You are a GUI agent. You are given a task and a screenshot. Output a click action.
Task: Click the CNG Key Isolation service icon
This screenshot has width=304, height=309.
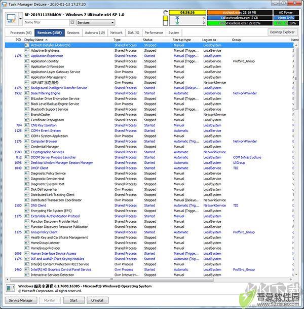pos(27,125)
